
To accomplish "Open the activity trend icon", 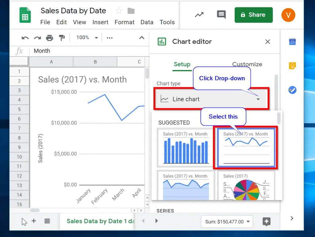I will click(x=199, y=15).
